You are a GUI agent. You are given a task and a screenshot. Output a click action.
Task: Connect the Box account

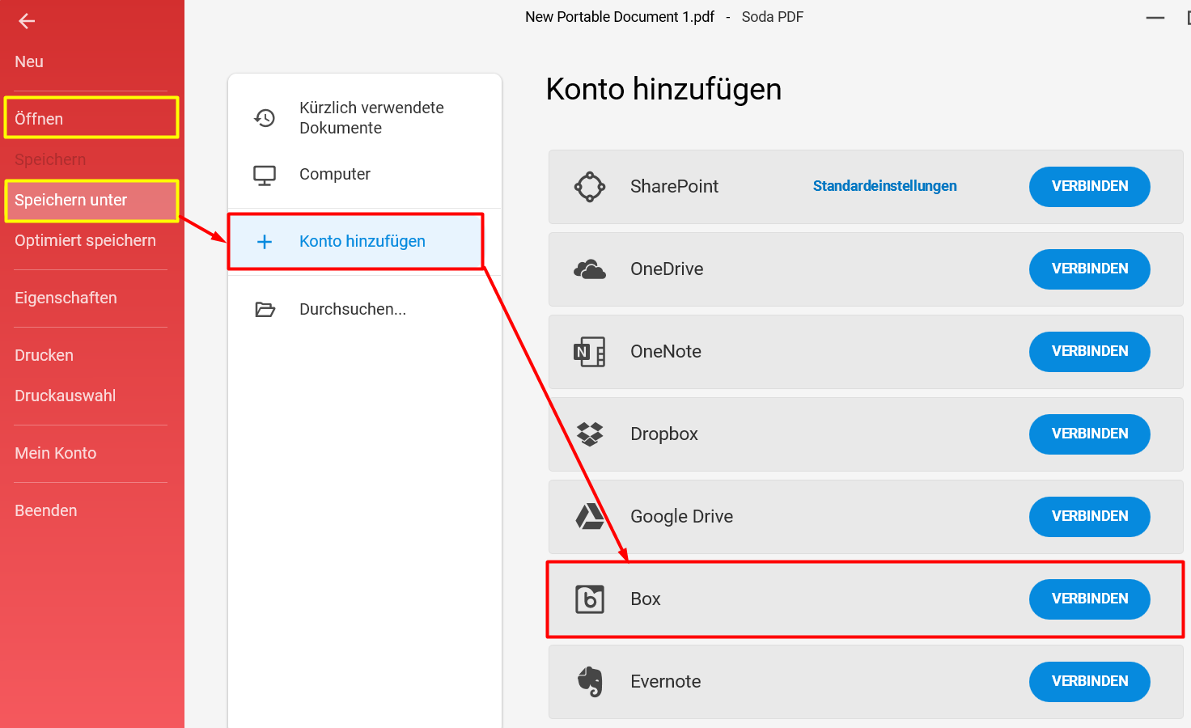click(x=1089, y=599)
